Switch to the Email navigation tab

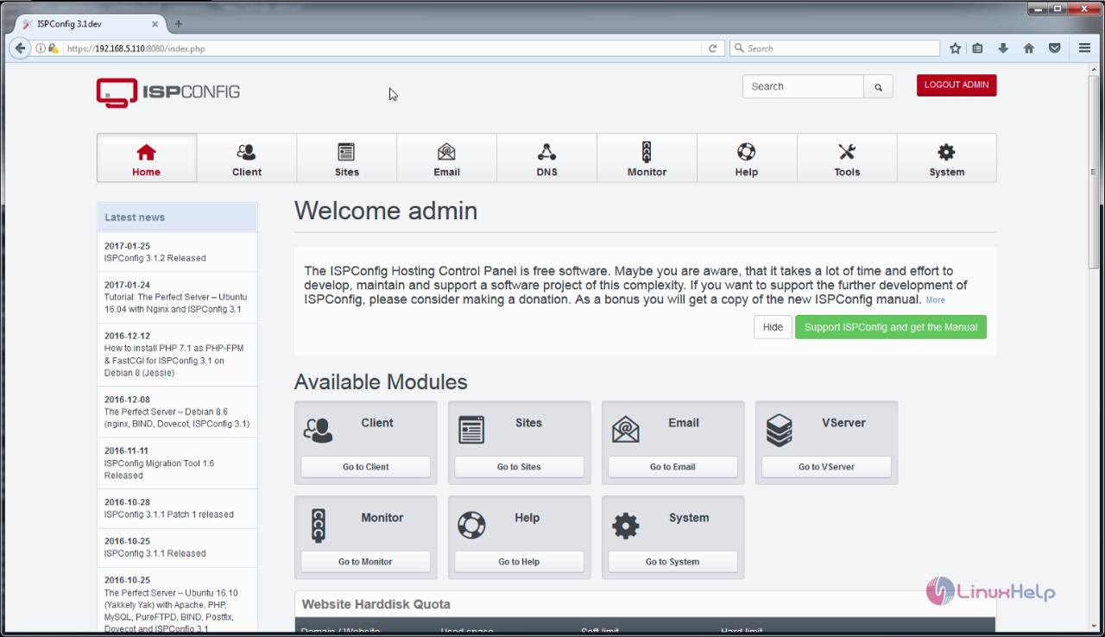[447, 158]
